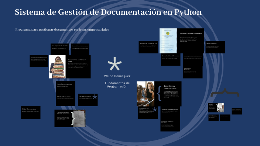Click 'Funcionamiento del Sistema en Python' heading beside folders photo
The width and height of the screenshot is (260, 146).
tap(77, 60)
